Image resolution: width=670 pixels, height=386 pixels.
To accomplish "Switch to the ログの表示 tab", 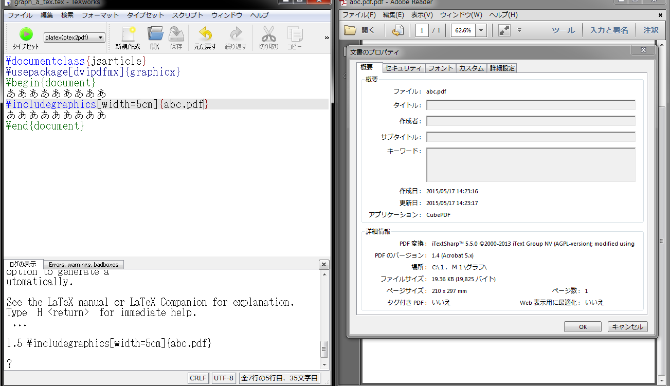I will [23, 264].
